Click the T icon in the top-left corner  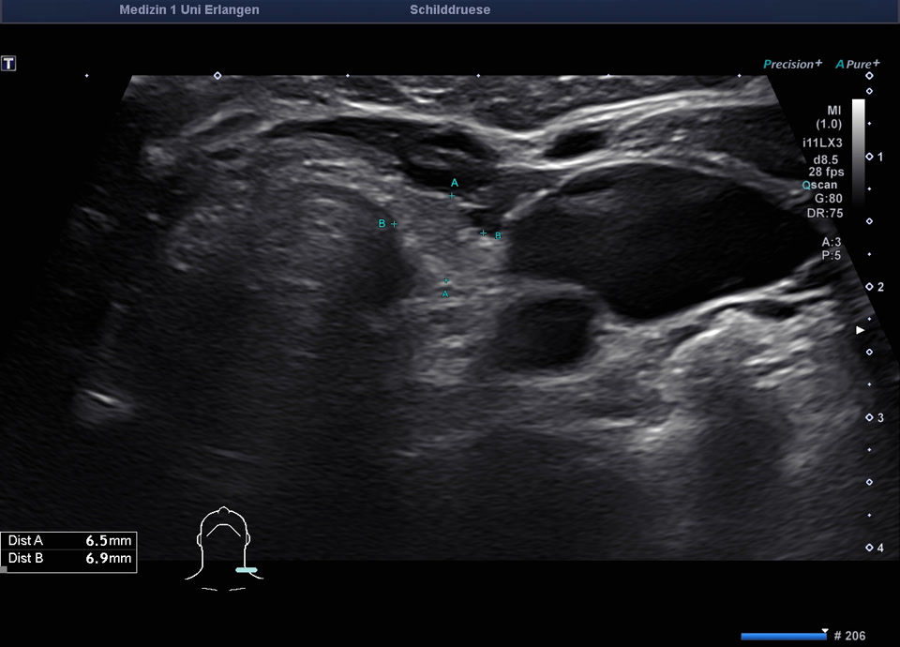(x=8, y=64)
